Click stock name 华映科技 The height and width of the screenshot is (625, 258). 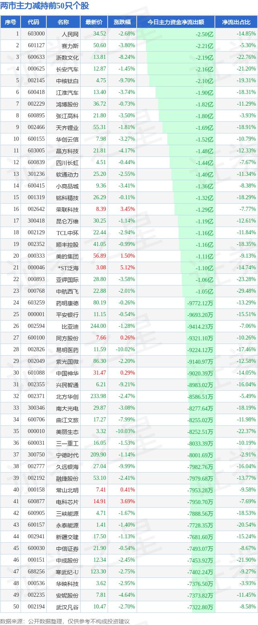click(67, 583)
